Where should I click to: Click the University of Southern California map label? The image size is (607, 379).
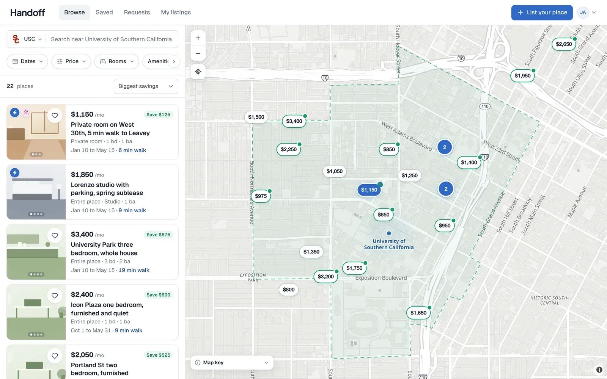pos(389,244)
